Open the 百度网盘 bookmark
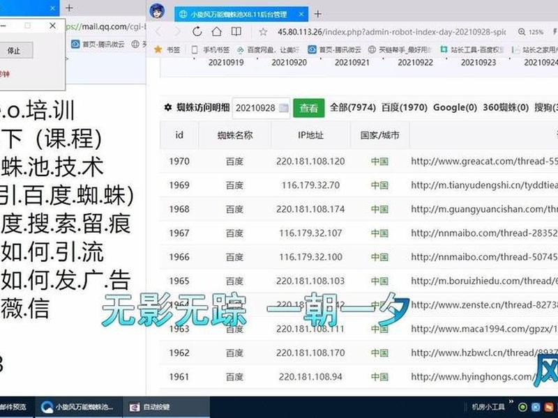 point(268,49)
